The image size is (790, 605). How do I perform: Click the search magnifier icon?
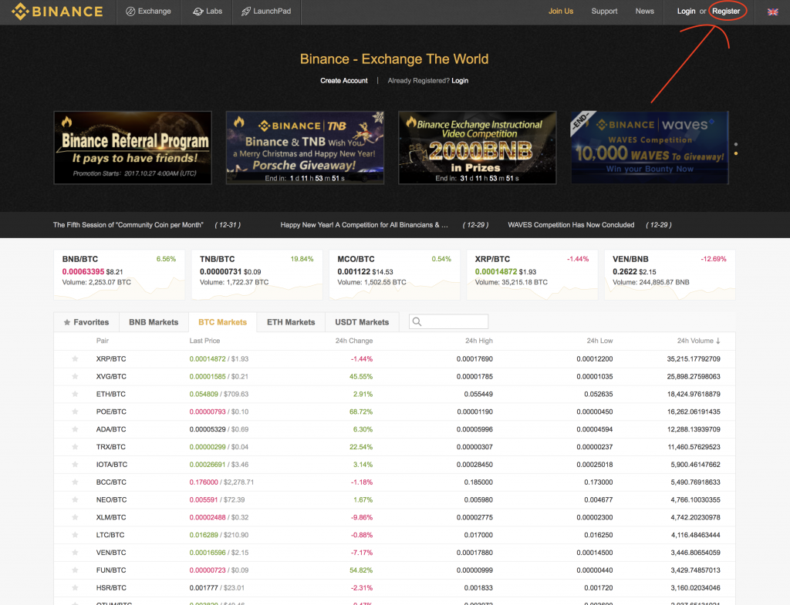pyautogui.click(x=416, y=321)
